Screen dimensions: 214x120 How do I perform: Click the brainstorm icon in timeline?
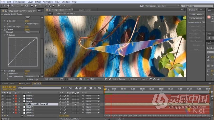91,88
